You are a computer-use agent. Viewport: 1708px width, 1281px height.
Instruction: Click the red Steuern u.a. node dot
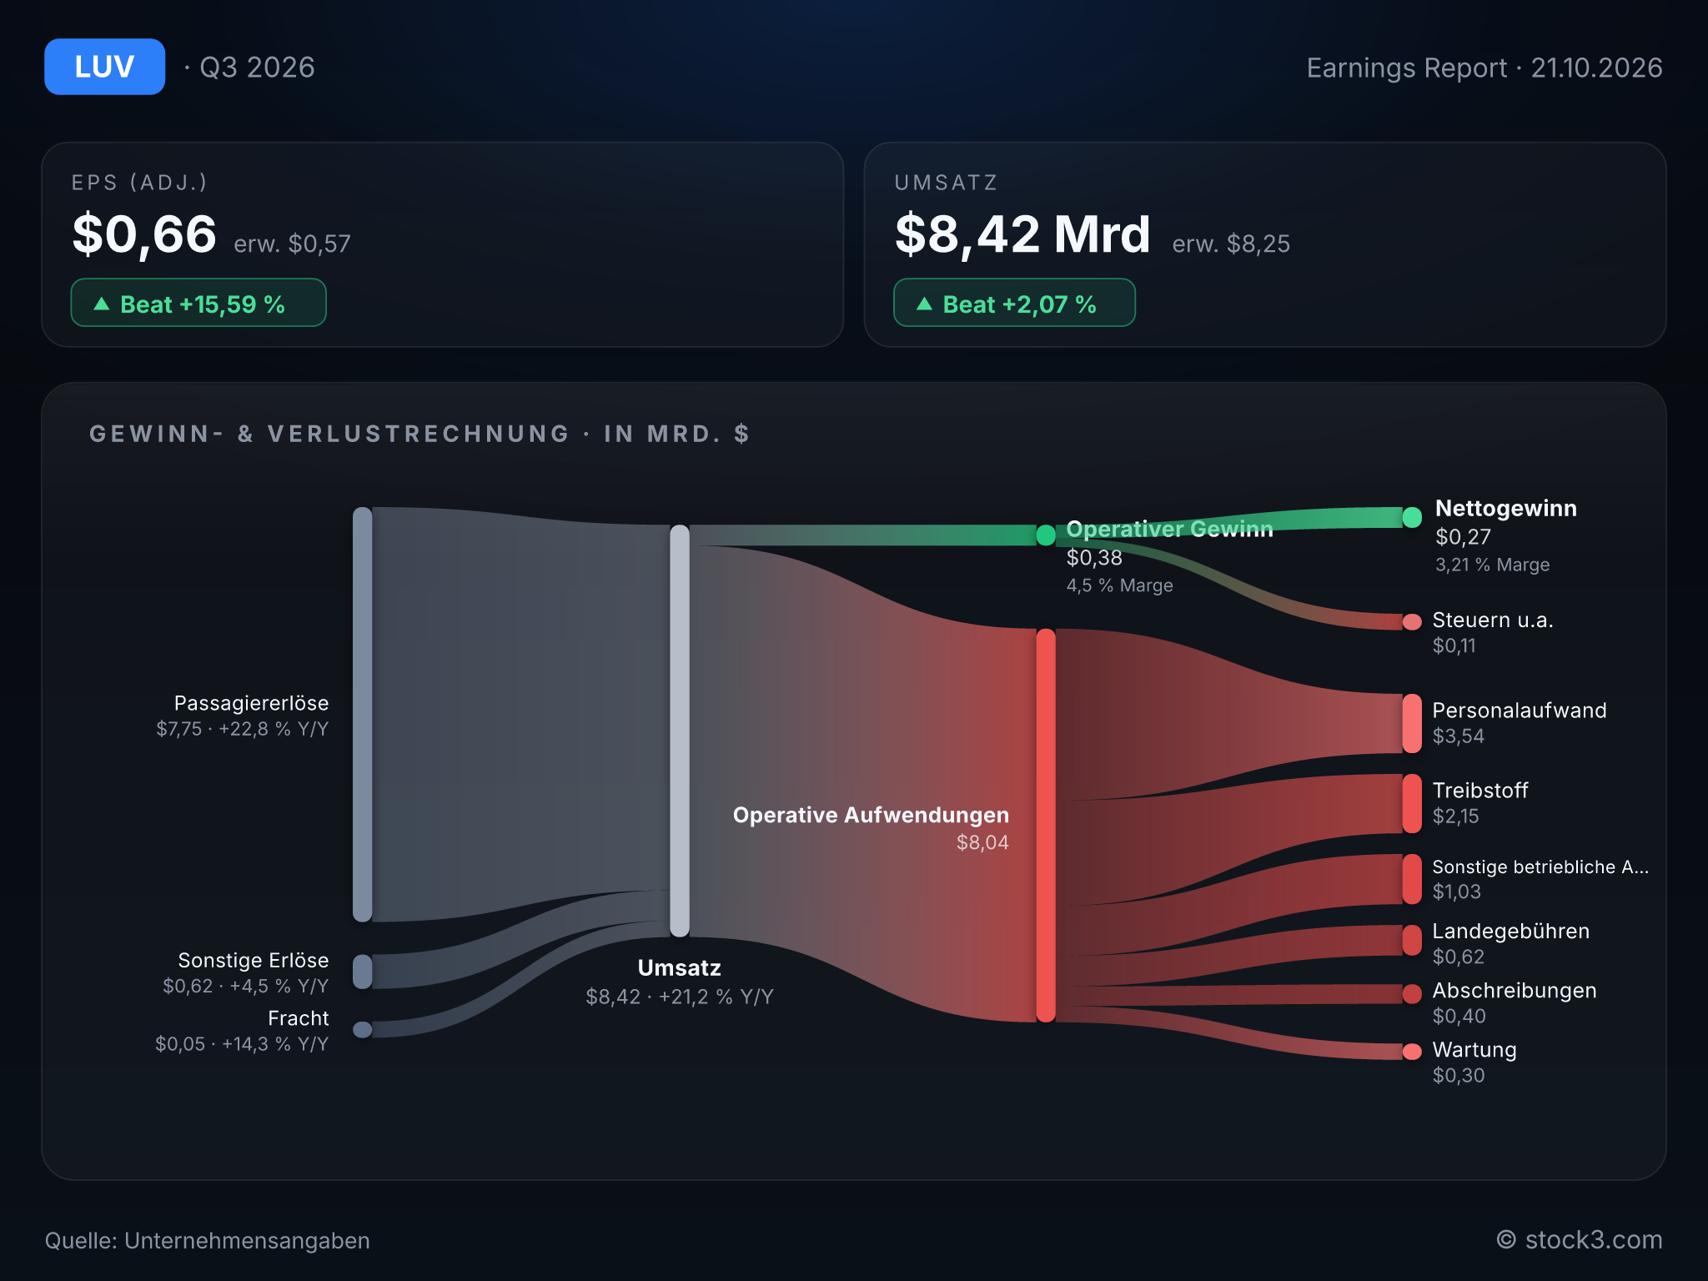coord(1412,621)
